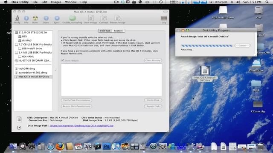Click the Disk Utility application menu

tap(20, 2)
